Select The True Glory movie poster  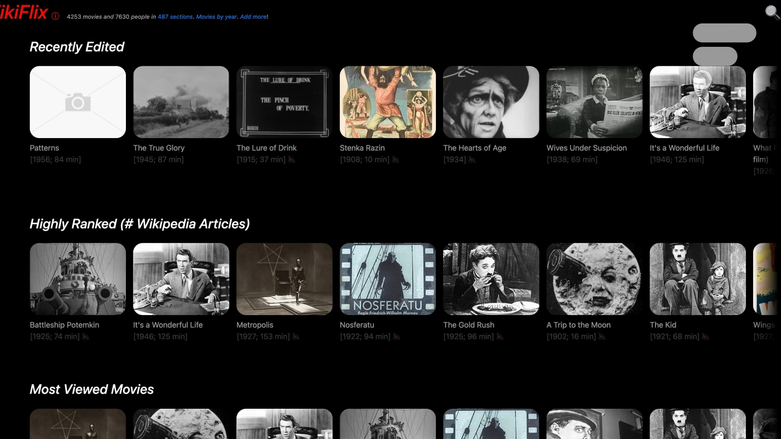click(x=181, y=102)
